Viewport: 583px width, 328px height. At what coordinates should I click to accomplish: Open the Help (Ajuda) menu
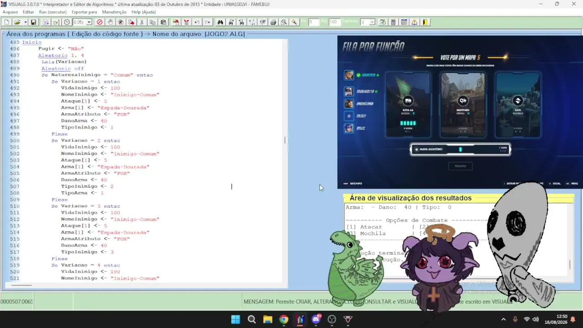[143, 12]
